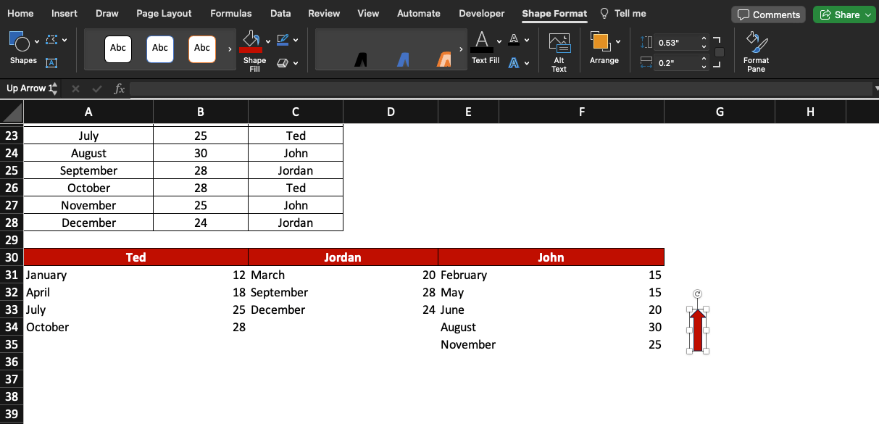Click the Text Effects blue A icon
The width and height of the screenshot is (879, 424).
click(513, 62)
